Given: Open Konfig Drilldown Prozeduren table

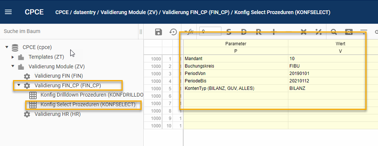Looking at the screenshot, I should pos(92,95).
